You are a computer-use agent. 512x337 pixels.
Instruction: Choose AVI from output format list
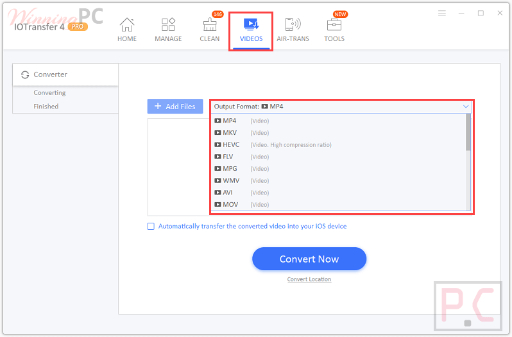339,193
